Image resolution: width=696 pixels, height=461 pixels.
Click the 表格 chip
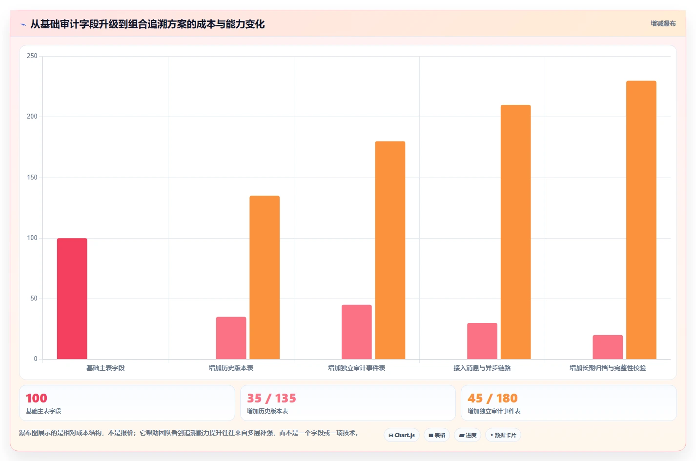437,435
